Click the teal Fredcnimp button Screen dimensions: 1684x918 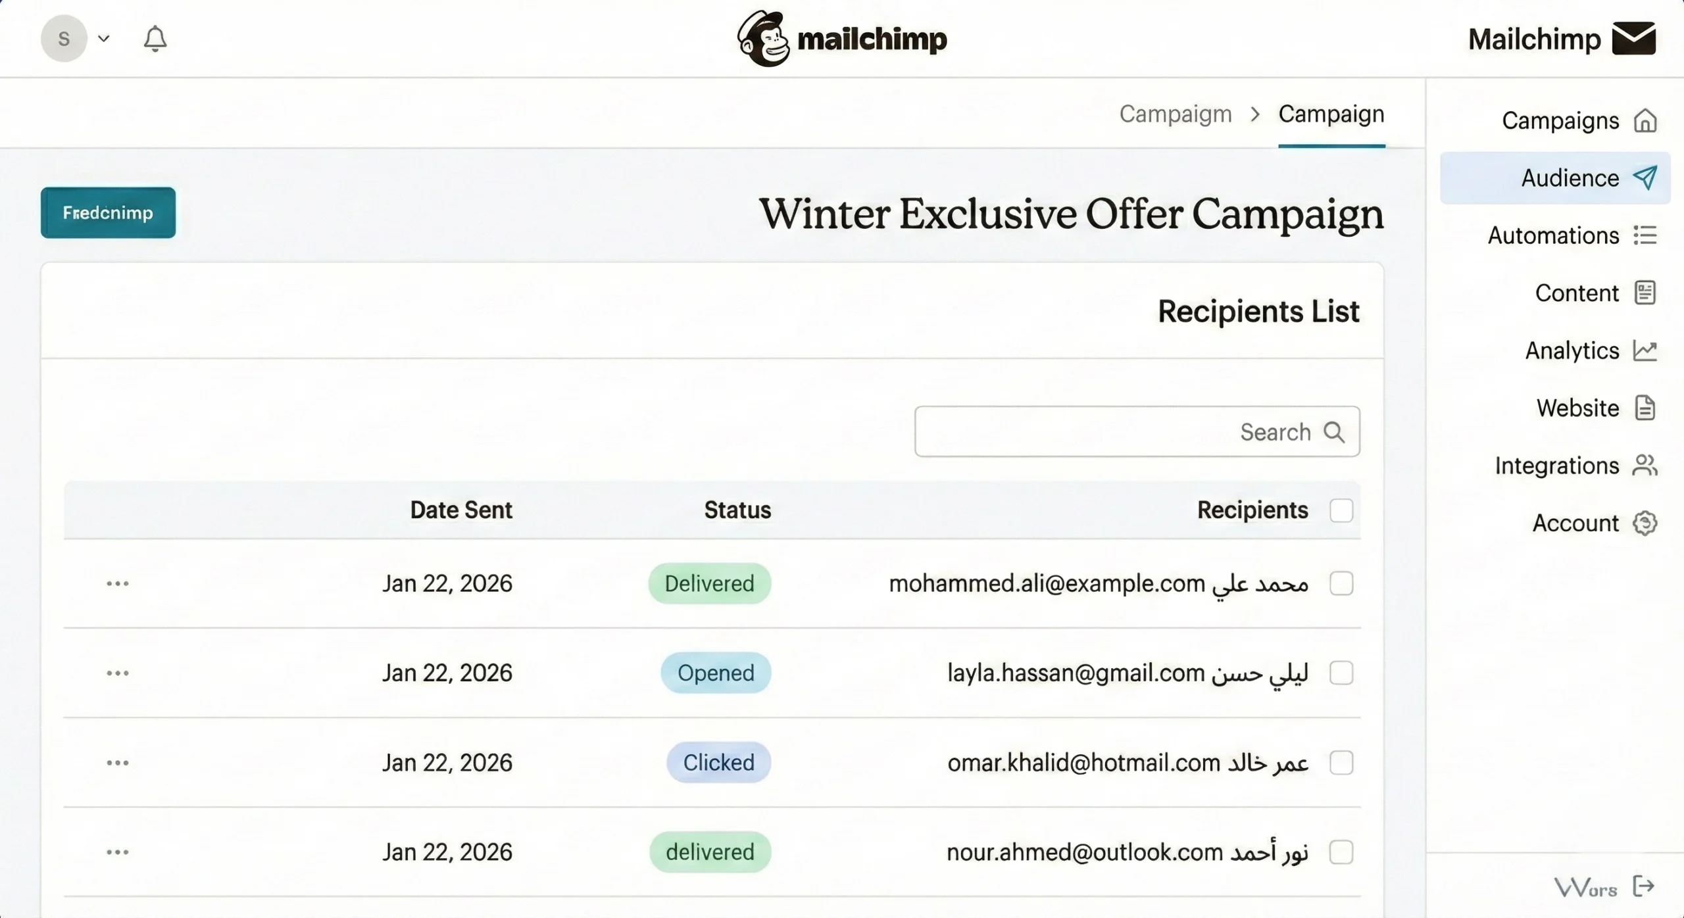tap(108, 212)
